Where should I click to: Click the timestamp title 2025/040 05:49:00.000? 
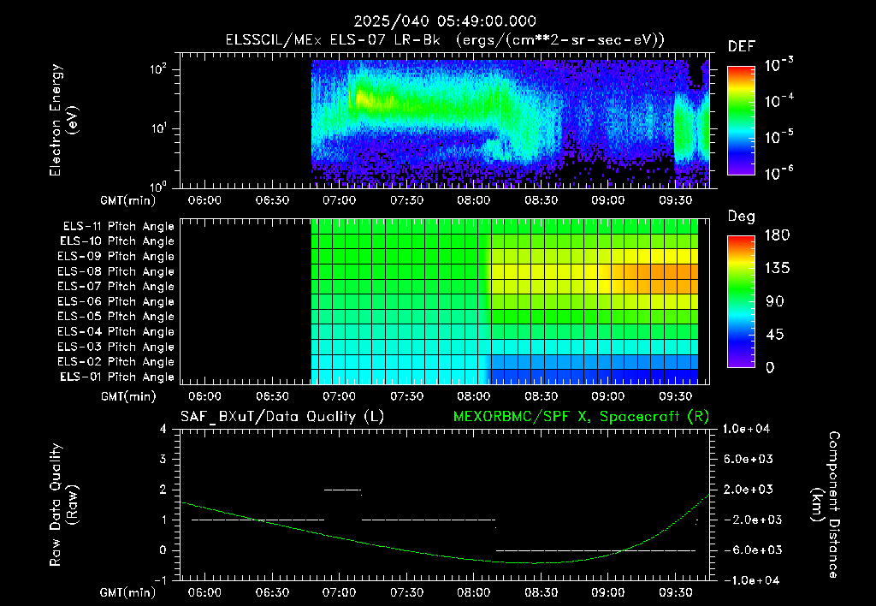point(445,21)
